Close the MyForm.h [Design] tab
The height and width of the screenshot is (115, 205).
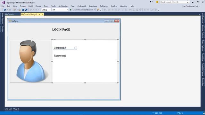pyautogui.click(x=42, y=14)
